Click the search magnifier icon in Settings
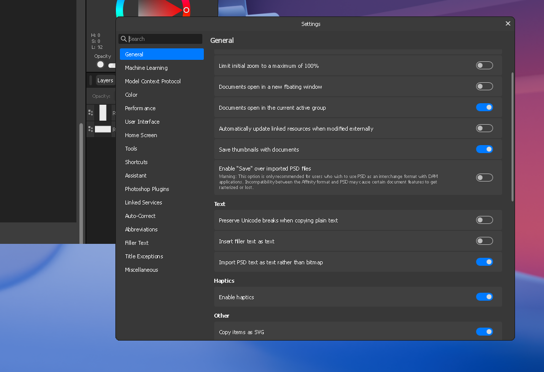Image resolution: width=544 pixels, height=372 pixels. pyautogui.click(x=123, y=39)
